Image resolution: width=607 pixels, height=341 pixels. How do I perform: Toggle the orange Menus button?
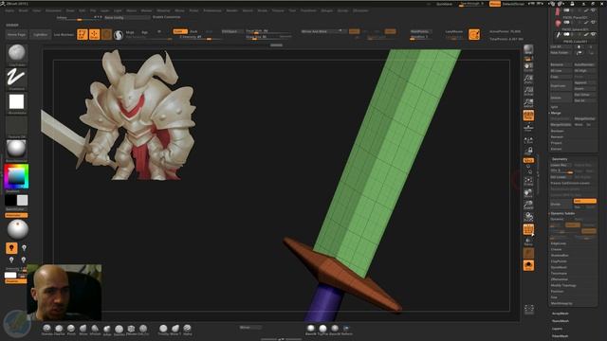pyautogui.click(x=495, y=4)
